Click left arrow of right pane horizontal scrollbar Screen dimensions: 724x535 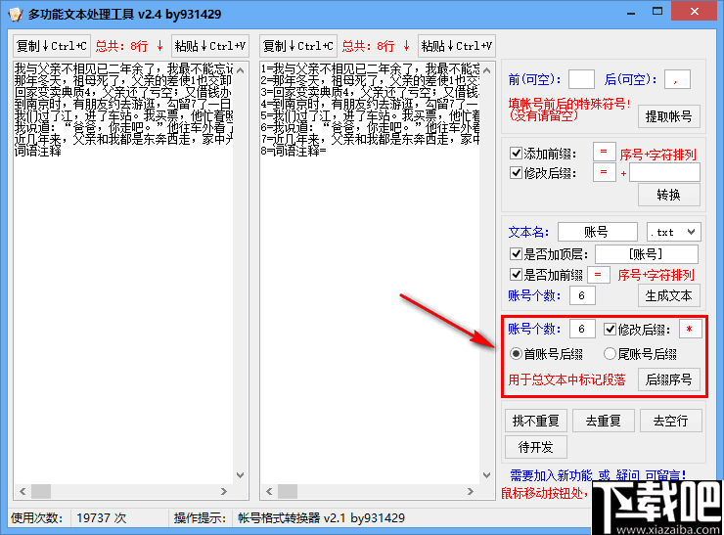(x=269, y=491)
